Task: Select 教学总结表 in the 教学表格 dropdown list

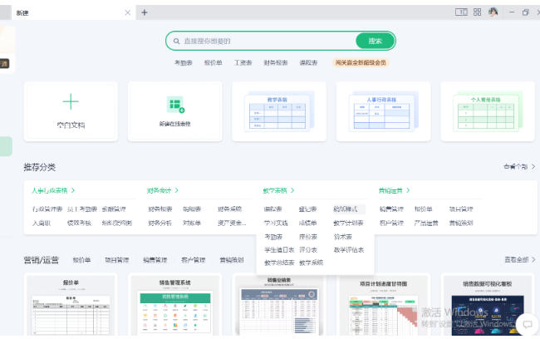Action: [279, 263]
